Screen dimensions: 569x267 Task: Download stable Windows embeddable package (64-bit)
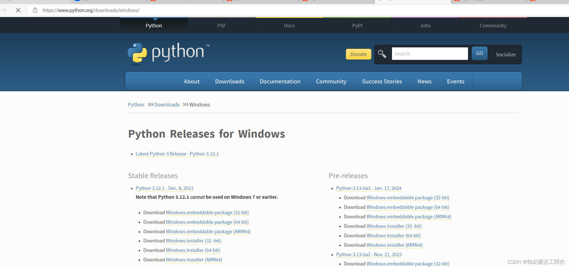207,222
